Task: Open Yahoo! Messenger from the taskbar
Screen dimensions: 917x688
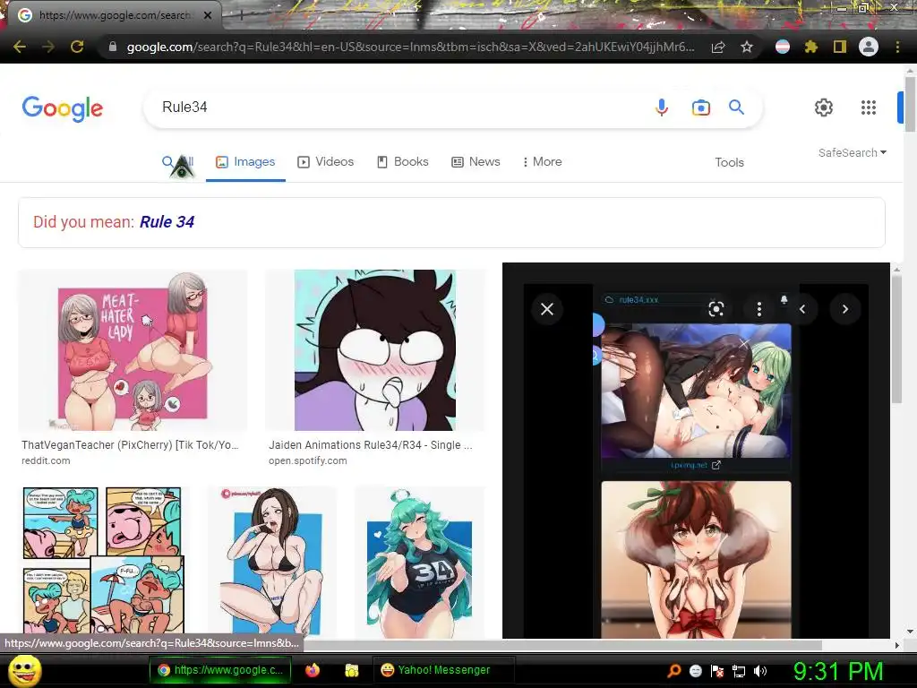Action: tap(442, 670)
